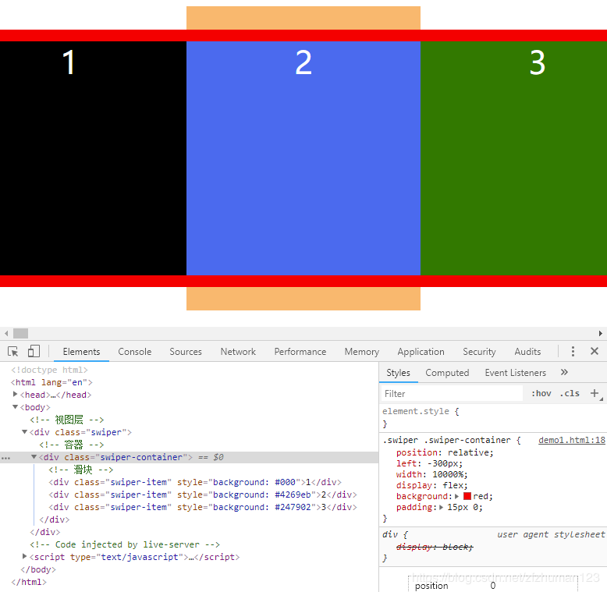Add a new style rule with plus icon
Screen dimensions: 607x592
click(595, 393)
